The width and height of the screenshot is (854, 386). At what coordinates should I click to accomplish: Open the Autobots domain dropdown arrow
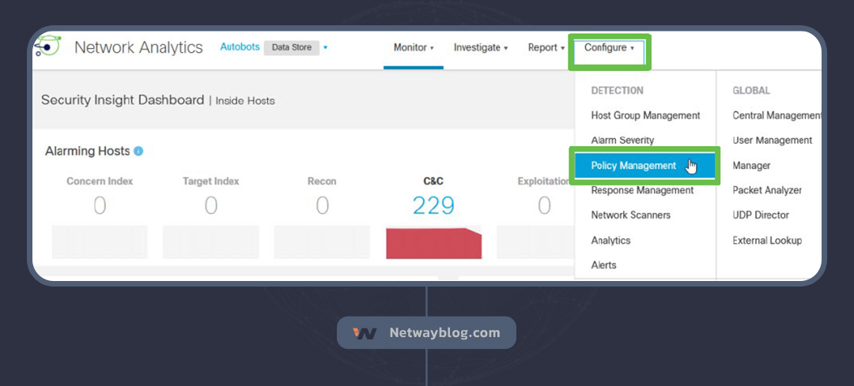point(325,47)
